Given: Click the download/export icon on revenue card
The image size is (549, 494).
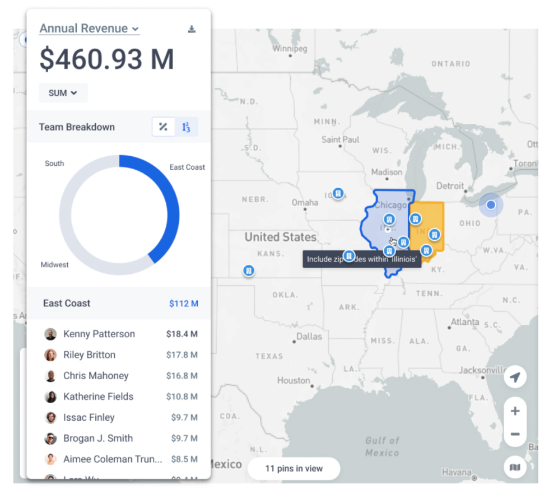Looking at the screenshot, I should (192, 29).
